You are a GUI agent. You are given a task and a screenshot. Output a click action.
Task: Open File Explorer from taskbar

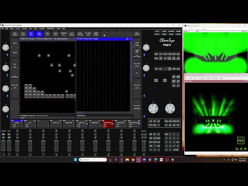[x=127, y=160]
